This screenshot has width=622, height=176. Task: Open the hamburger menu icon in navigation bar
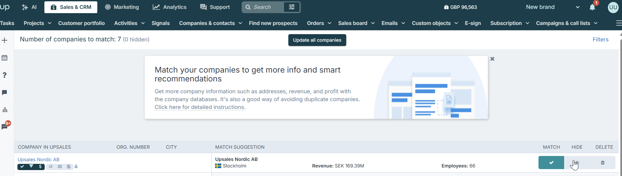619,23
